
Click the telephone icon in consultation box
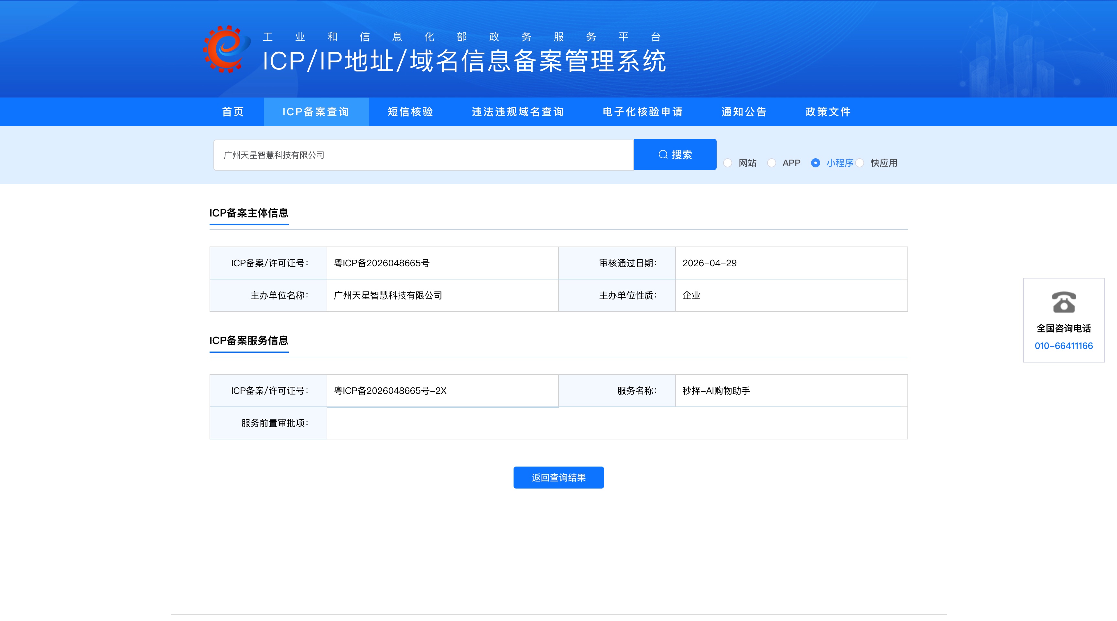(x=1063, y=302)
